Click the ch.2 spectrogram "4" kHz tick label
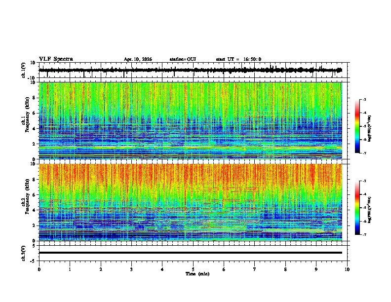 click(x=34, y=210)
